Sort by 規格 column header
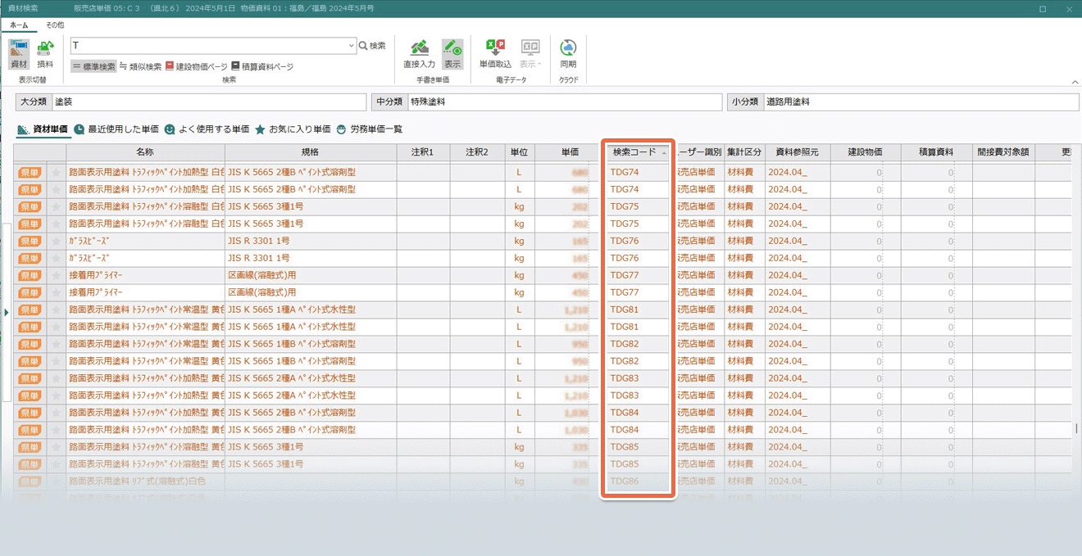1082x556 pixels. click(x=310, y=152)
